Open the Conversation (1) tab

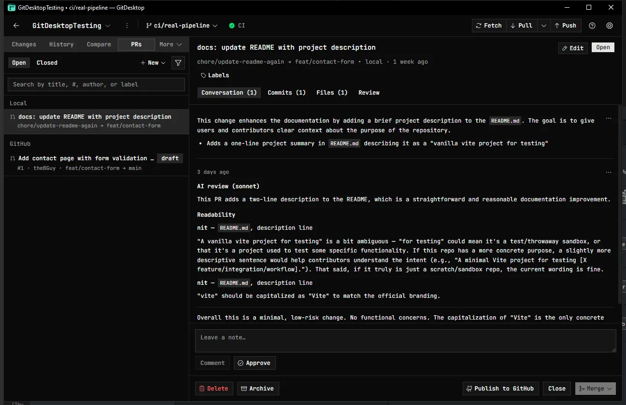coord(229,93)
